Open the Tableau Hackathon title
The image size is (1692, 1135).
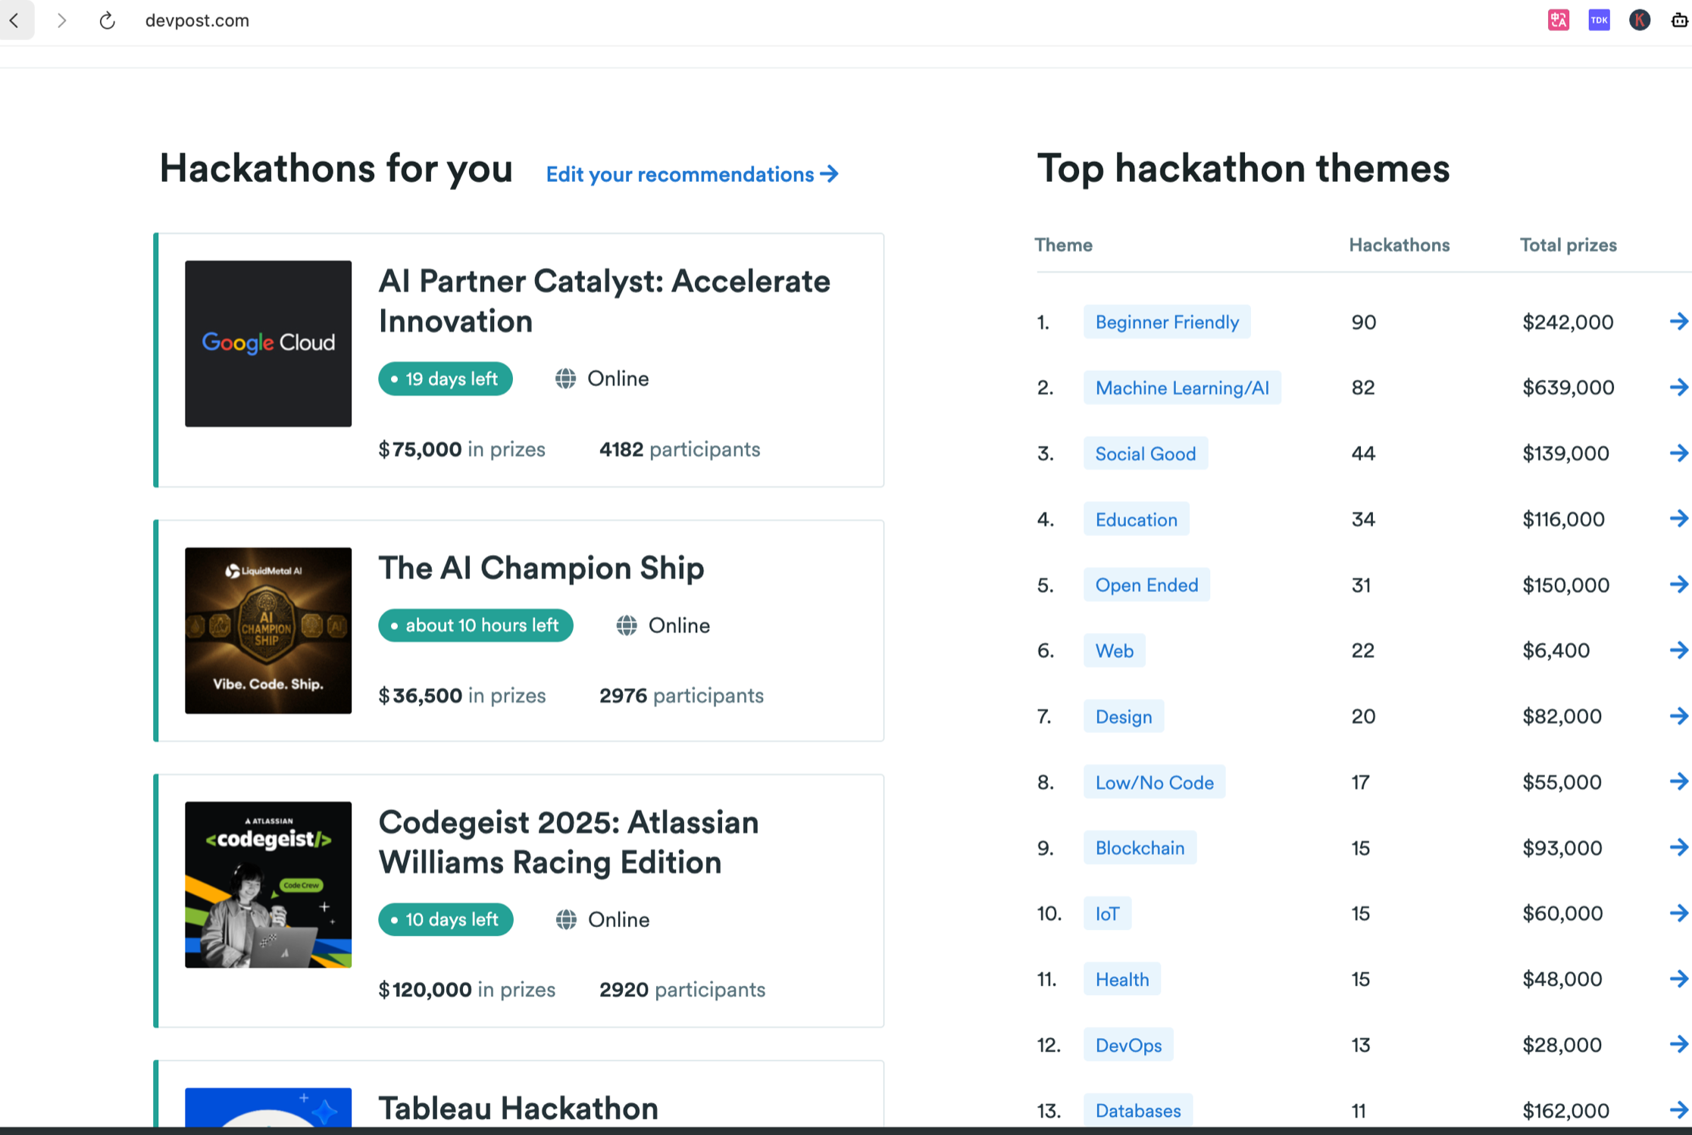pyautogui.click(x=518, y=1108)
